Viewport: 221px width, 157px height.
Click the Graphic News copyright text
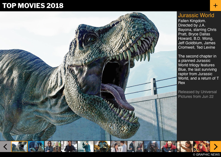click(206, 155)
